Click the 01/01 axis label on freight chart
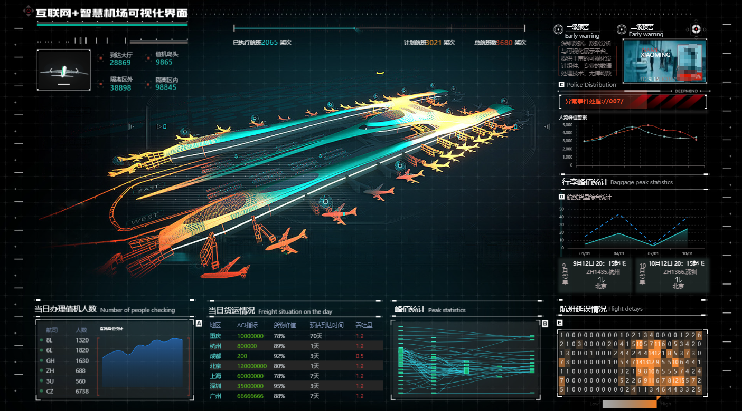The width and height of the screenshot is (742, 411). pyautogui.click(x=584, y=253)
